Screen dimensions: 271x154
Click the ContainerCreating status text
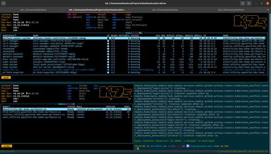click(142, 70)
